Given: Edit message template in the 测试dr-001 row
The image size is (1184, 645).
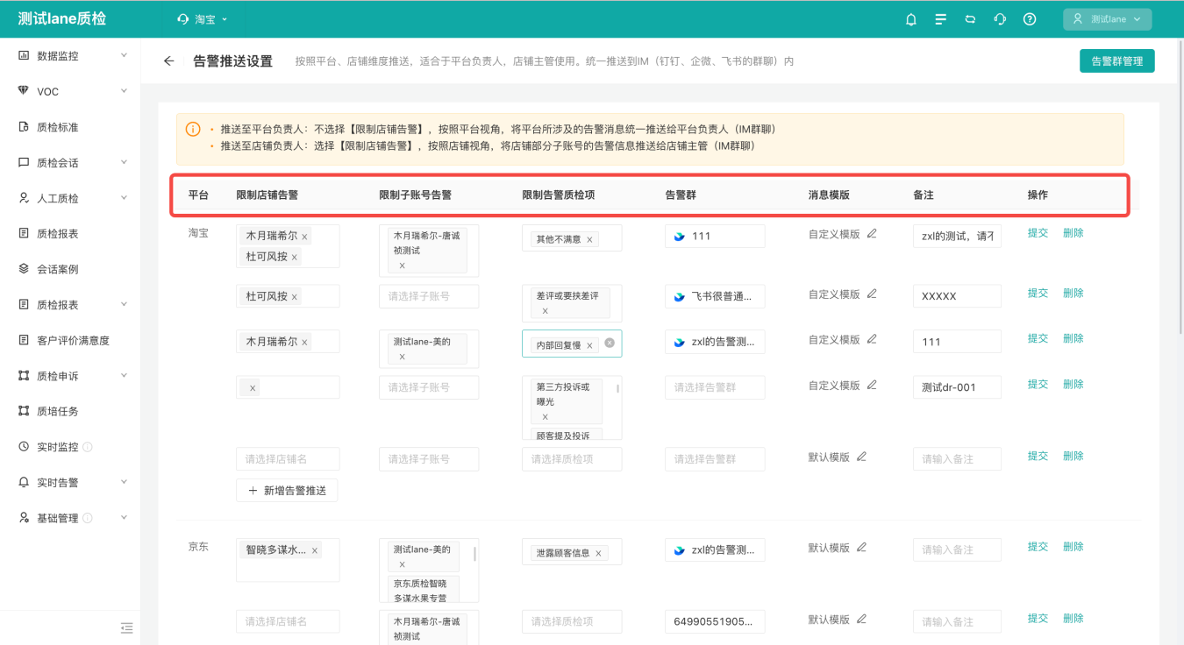Looking at the screenshot, I should coord(872,385).
